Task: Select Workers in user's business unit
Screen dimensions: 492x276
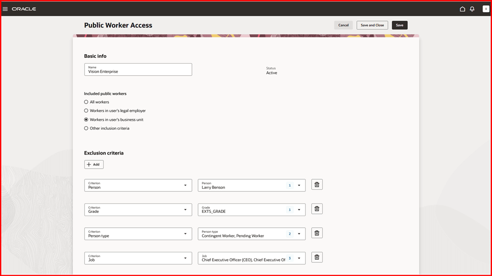Action: 86,120
